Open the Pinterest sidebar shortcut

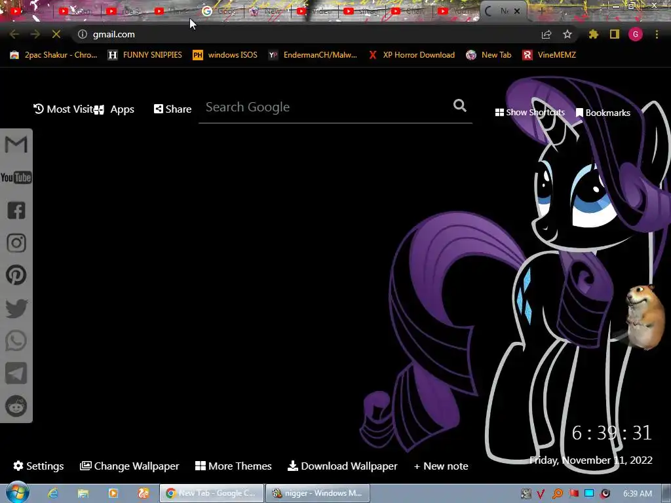16,275
